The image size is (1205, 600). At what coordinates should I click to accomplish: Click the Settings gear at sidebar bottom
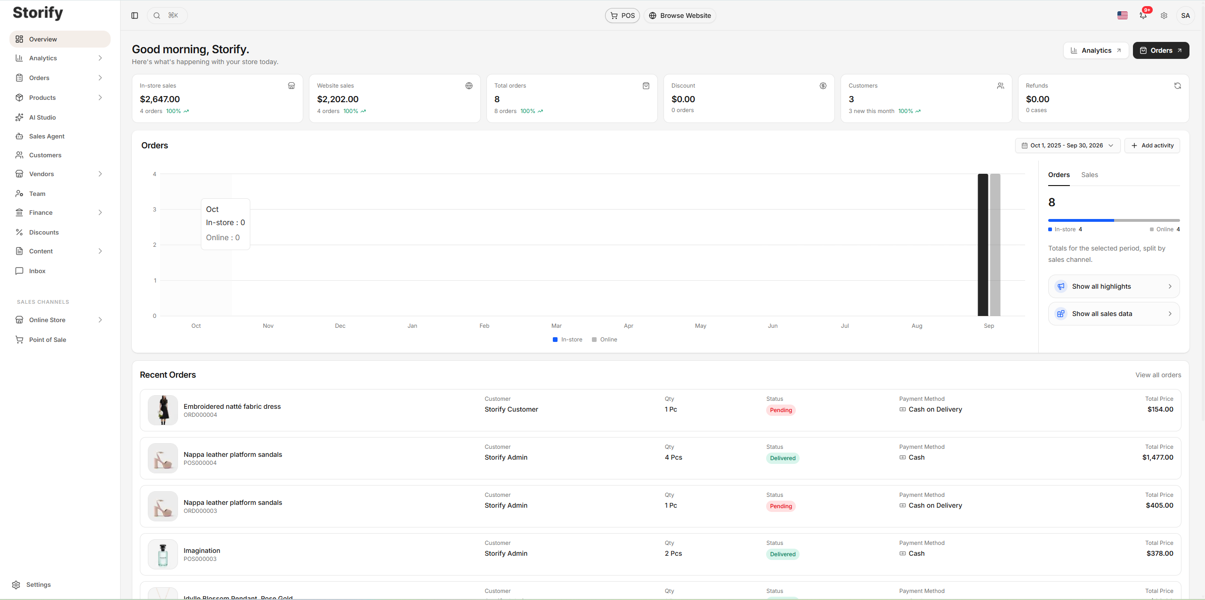pyautogui.click(x=16, y=584)
